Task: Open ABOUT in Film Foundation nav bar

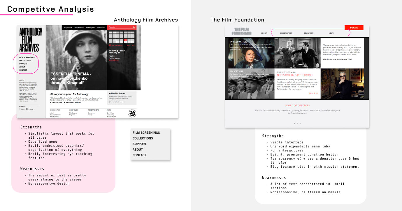Action: [264, 33]
